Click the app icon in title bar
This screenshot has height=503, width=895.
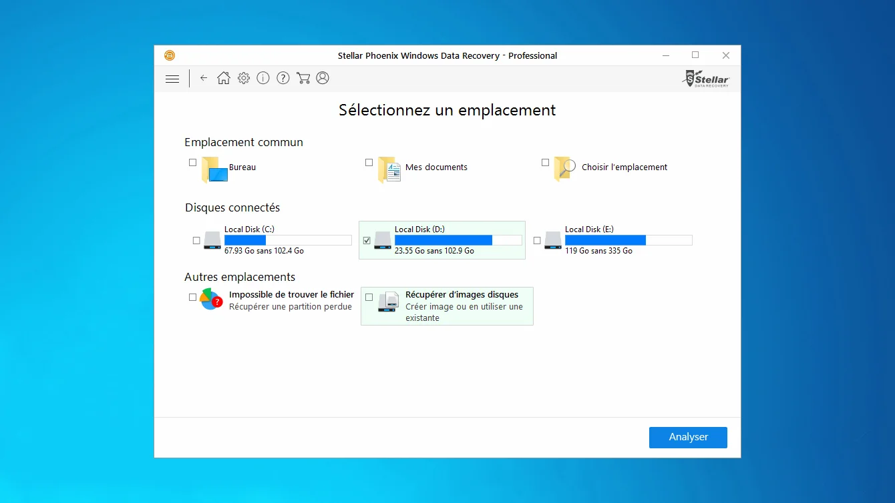pyautogui.click(x=170, y=55)
